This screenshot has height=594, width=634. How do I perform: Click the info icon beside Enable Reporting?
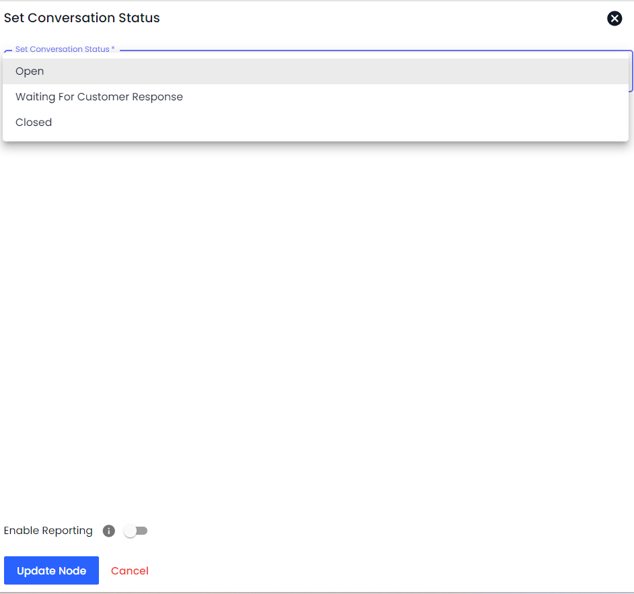[109, 531]
